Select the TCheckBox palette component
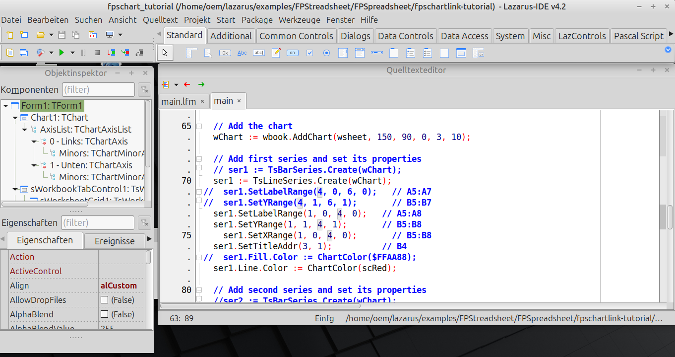The height and width of the screenshot is (357, 675). pos(310,53)
